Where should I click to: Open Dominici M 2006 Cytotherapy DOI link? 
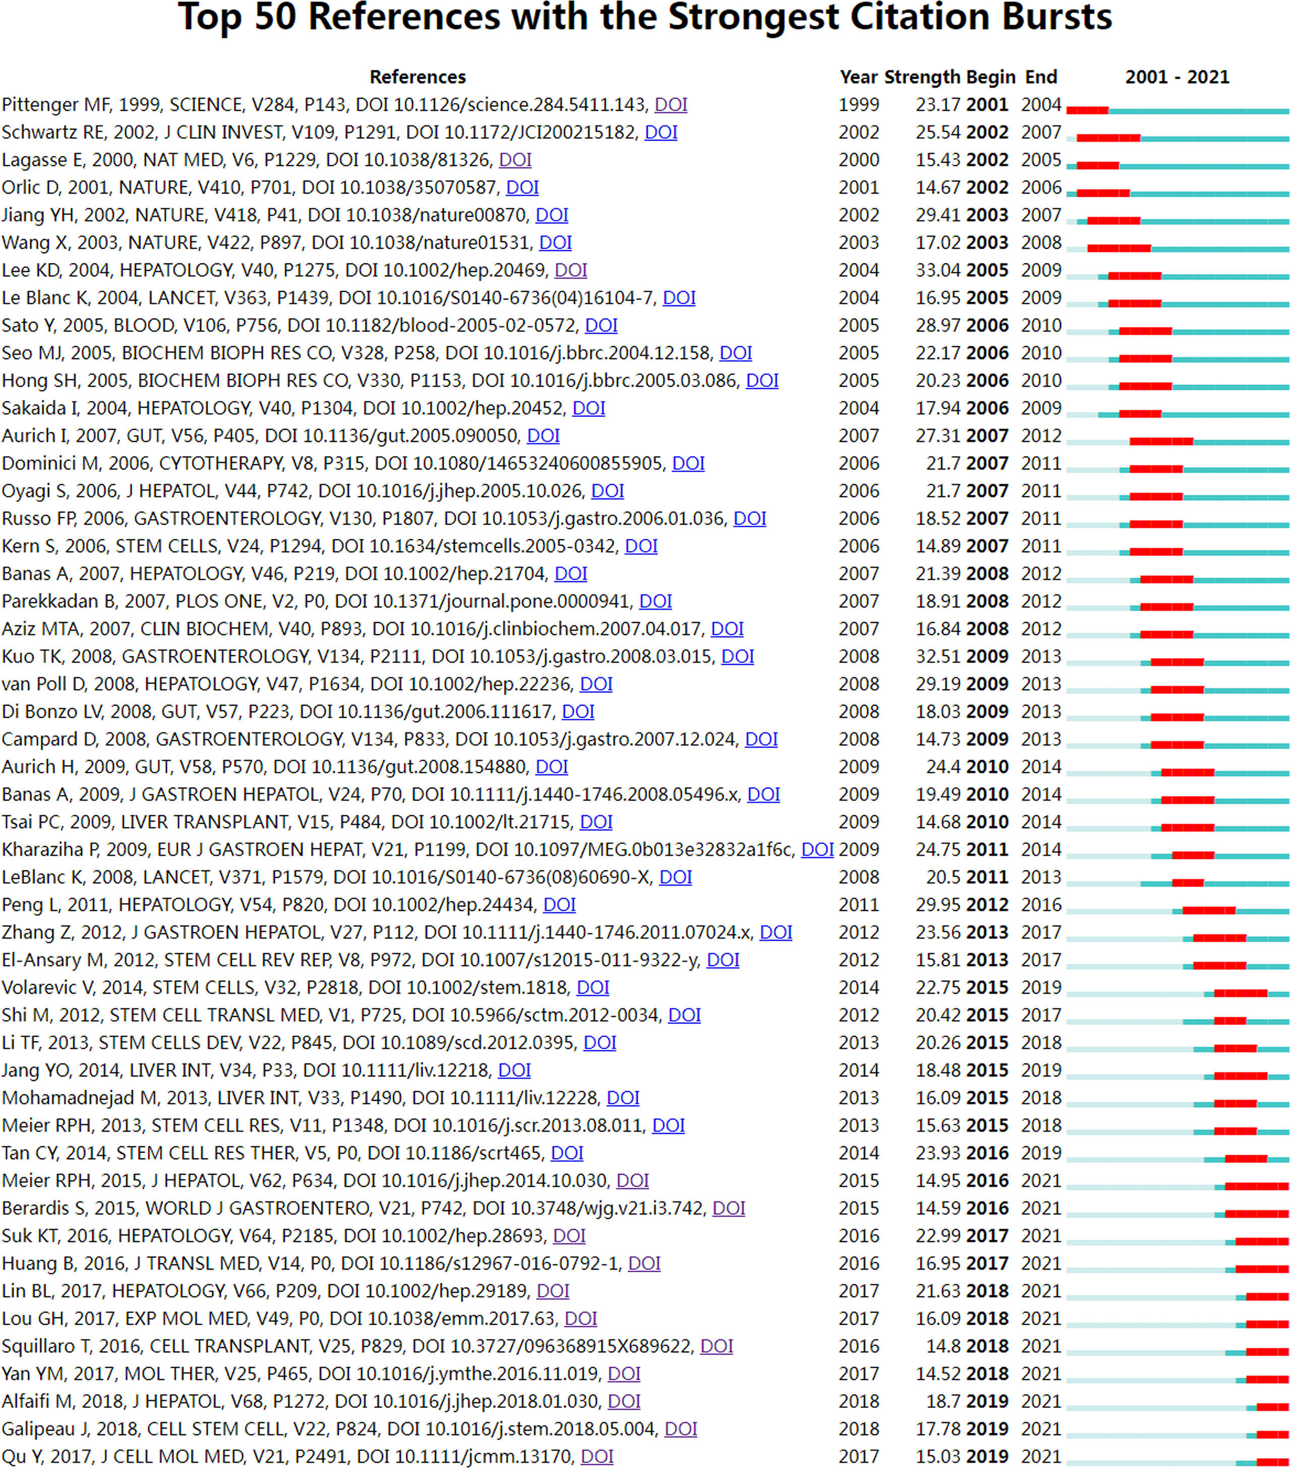click(688, 463)
